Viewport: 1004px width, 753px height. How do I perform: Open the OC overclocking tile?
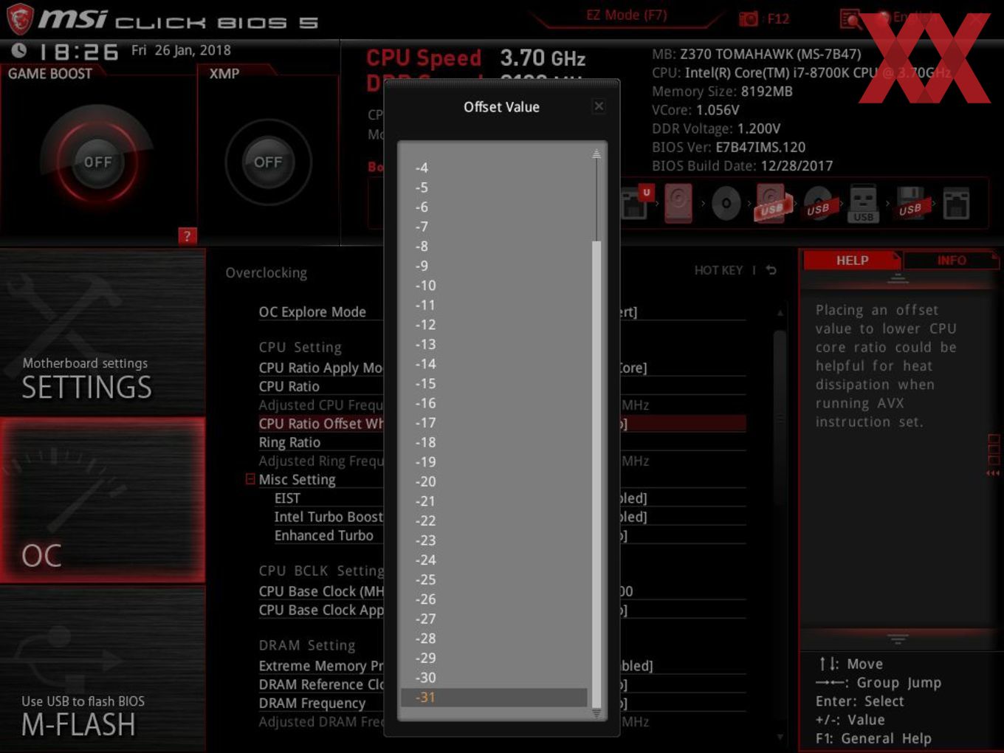coord(103,500)
